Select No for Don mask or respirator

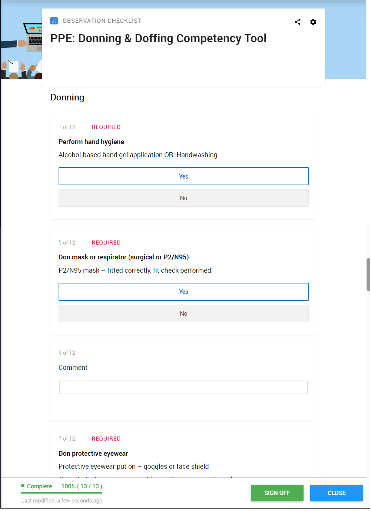183,313
